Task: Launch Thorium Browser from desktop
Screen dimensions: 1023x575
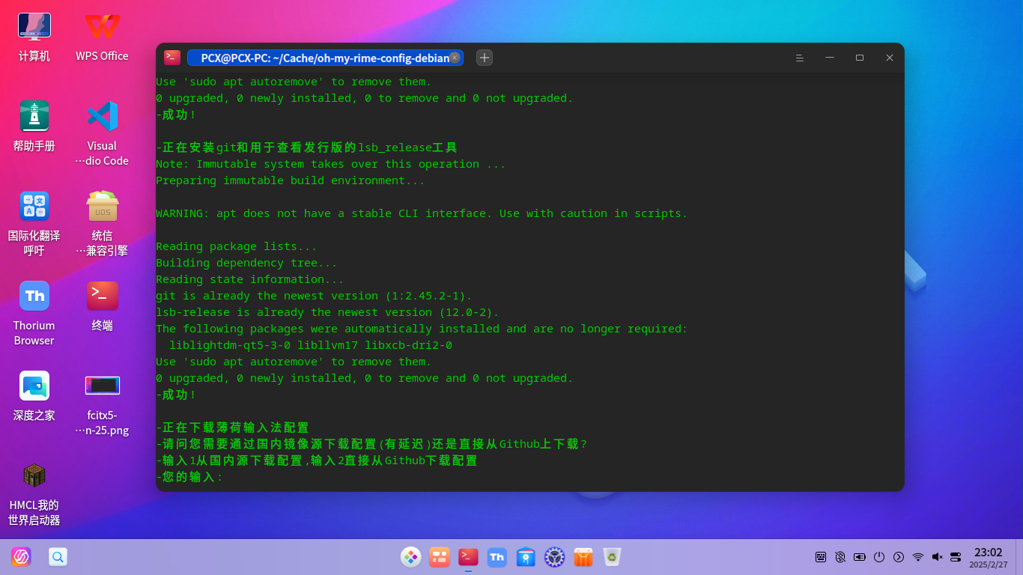Action: coord(34,296)
